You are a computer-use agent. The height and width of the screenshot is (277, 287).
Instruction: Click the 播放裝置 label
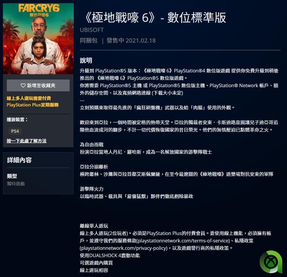click(17, 120)
